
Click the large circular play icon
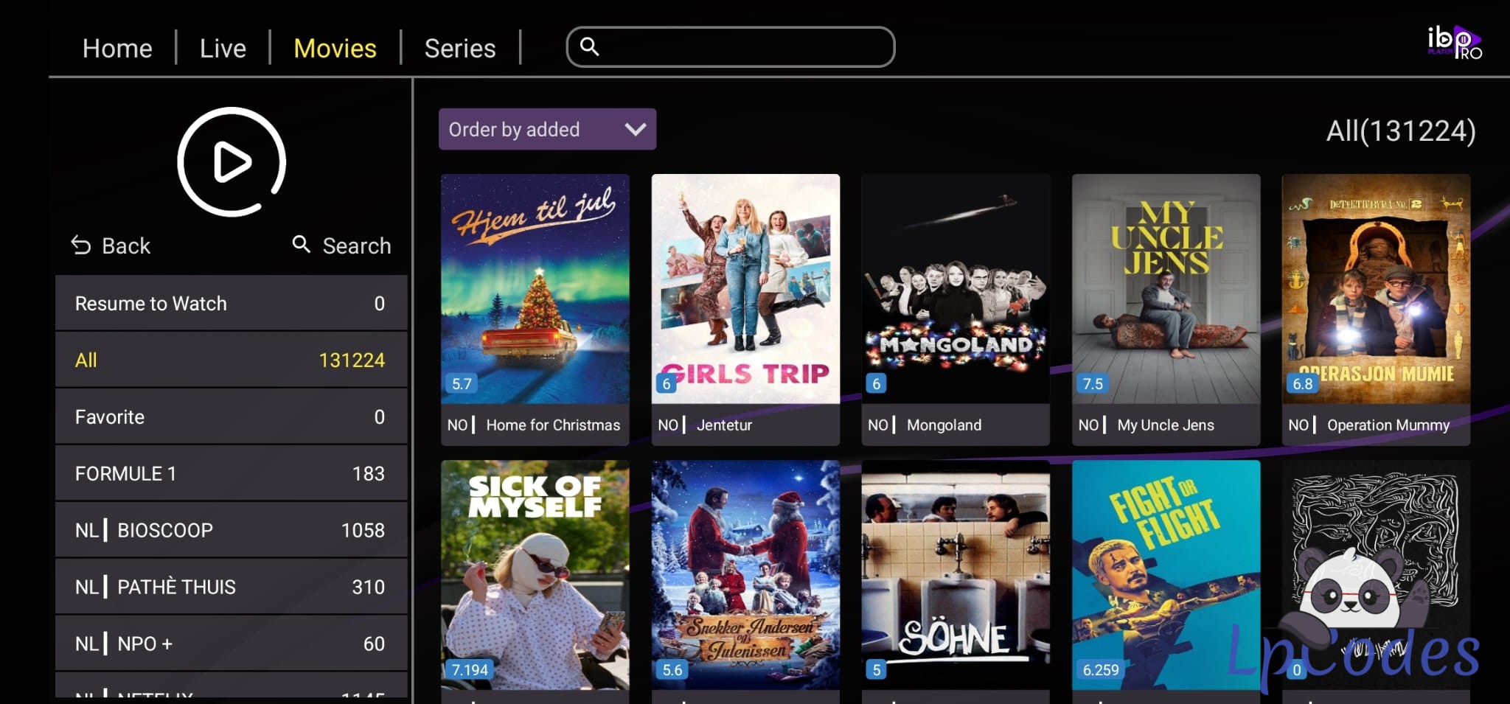point(232,162)
